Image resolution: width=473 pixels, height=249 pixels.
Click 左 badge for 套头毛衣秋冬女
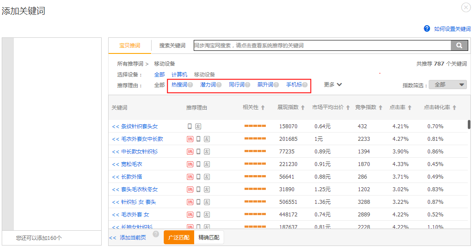click(x=207, y=189)
